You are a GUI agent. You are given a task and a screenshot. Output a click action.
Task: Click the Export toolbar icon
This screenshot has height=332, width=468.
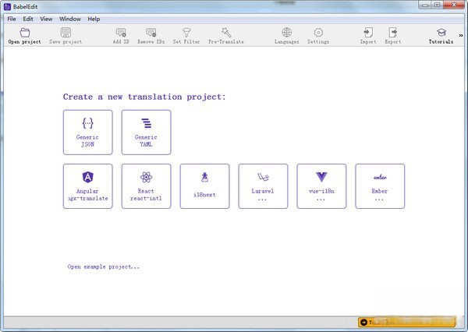pyautogui.click(x=393, y=32)
